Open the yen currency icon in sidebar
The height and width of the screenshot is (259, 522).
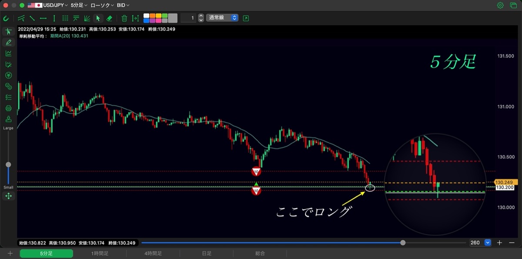coord(8,75)
